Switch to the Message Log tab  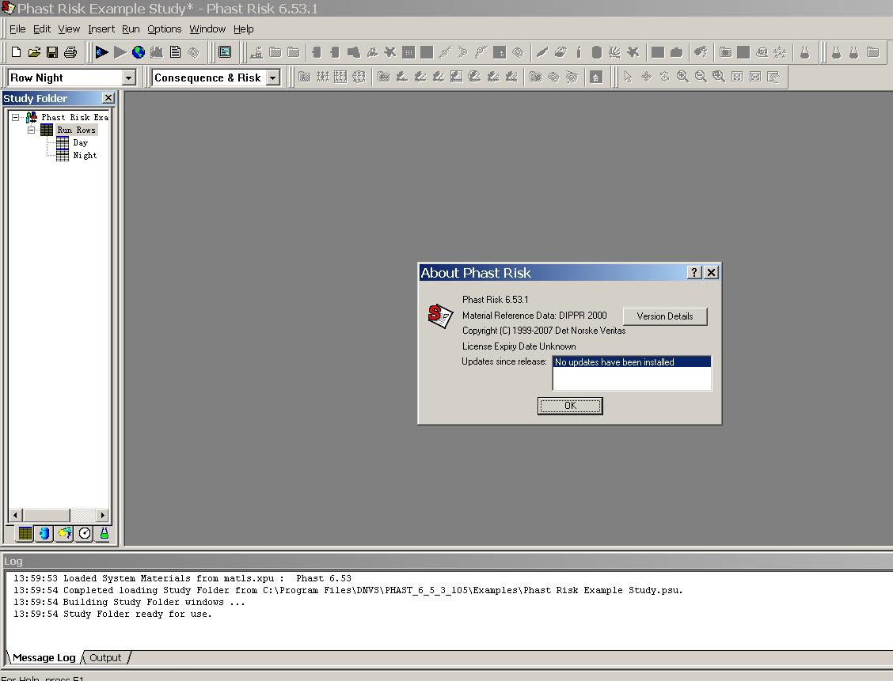coord(44,658)
